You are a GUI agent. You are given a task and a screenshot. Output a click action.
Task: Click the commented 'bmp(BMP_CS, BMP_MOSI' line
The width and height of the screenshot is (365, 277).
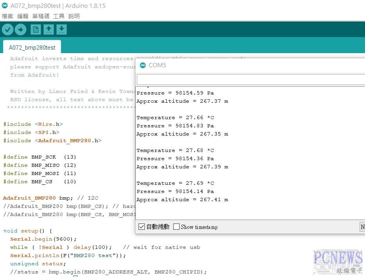(x=69, y=214)
